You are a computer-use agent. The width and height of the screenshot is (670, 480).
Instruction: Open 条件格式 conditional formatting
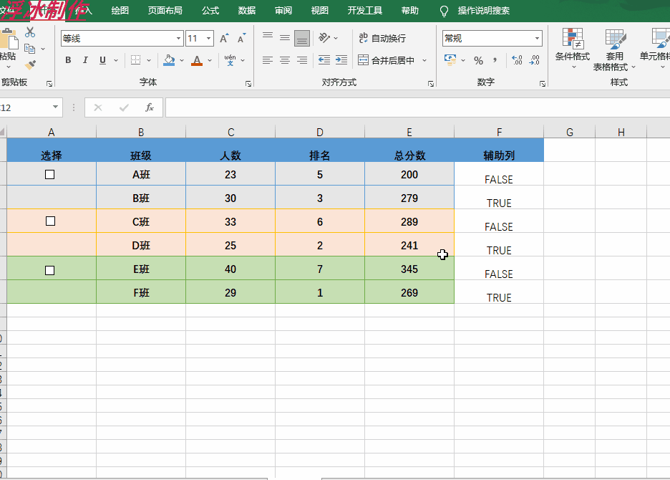[x=572, y=48]
